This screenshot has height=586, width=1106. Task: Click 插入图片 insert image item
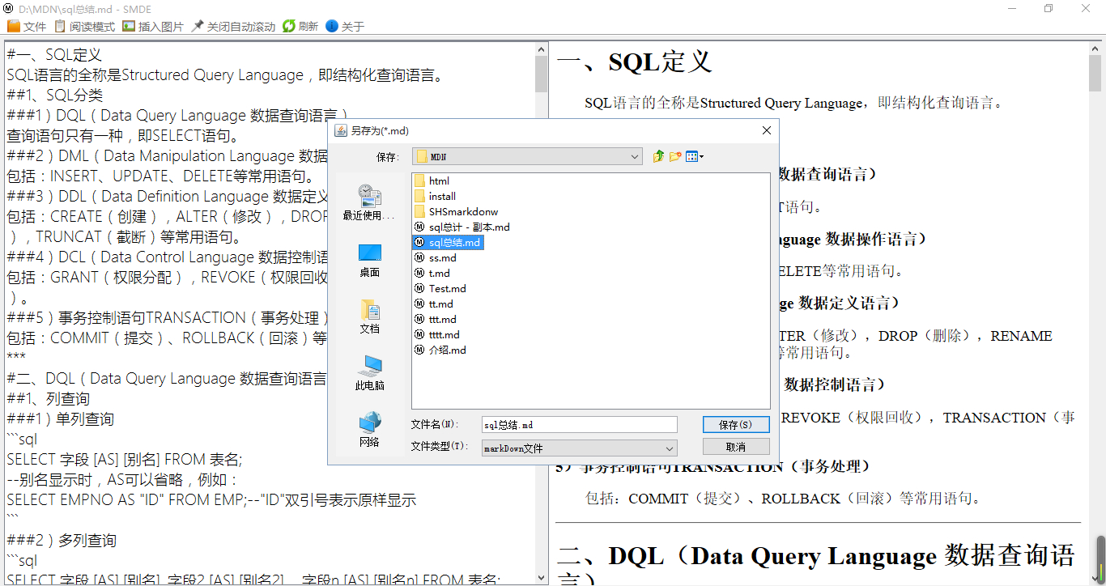(153, 27)
